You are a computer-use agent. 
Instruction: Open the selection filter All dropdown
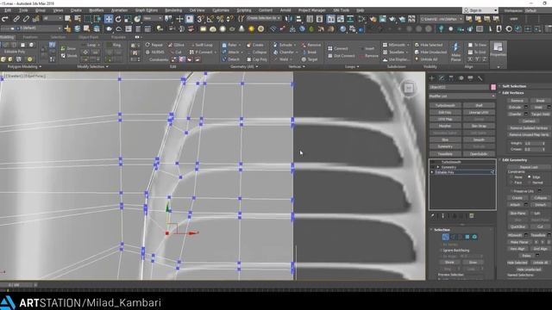click(52, 18)
